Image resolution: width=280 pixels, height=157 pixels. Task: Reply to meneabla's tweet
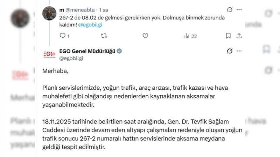(x=63, y=36)
